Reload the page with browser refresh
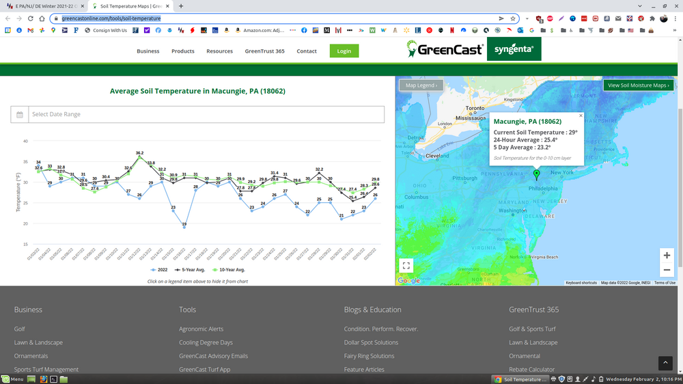Viewport: 683px width, 384px height. click(31, 18)
